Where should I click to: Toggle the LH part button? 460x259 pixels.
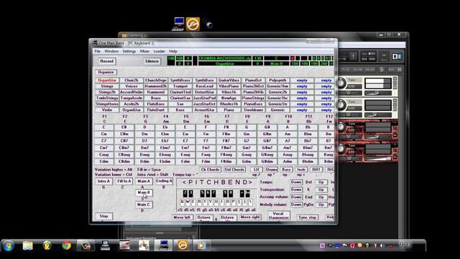[x=257, y=170]
